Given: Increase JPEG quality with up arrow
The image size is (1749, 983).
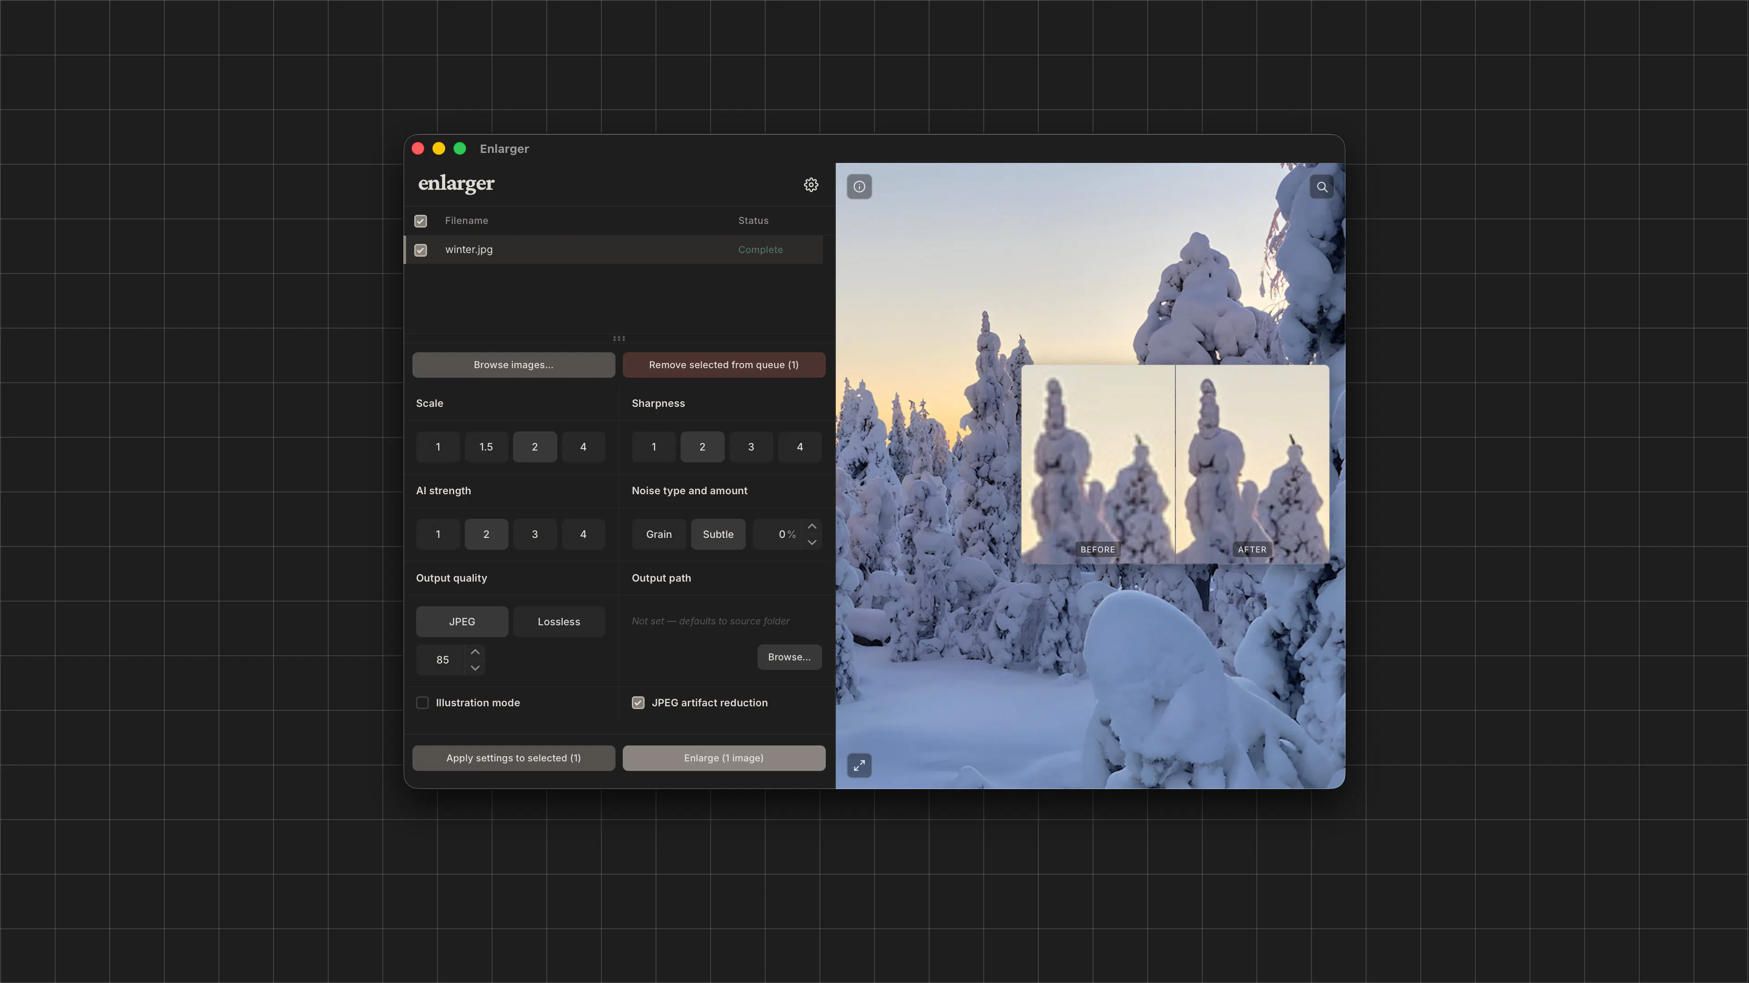Looking at the screenshot, I should coord(475,652).
